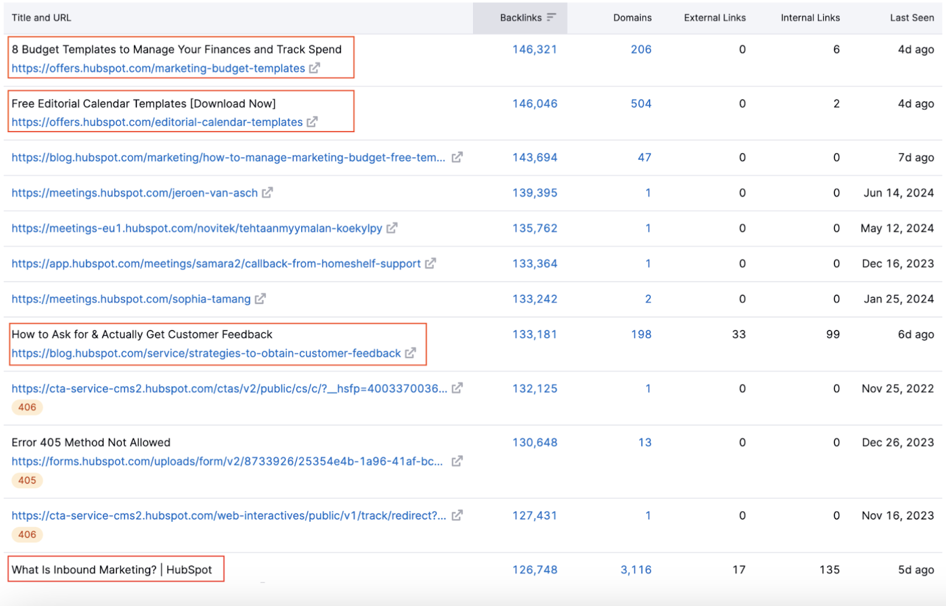Image resolution: width=946 pixels, height=606 pixels.
Task: Click the Title and URL column header
Action: (42, 18)
